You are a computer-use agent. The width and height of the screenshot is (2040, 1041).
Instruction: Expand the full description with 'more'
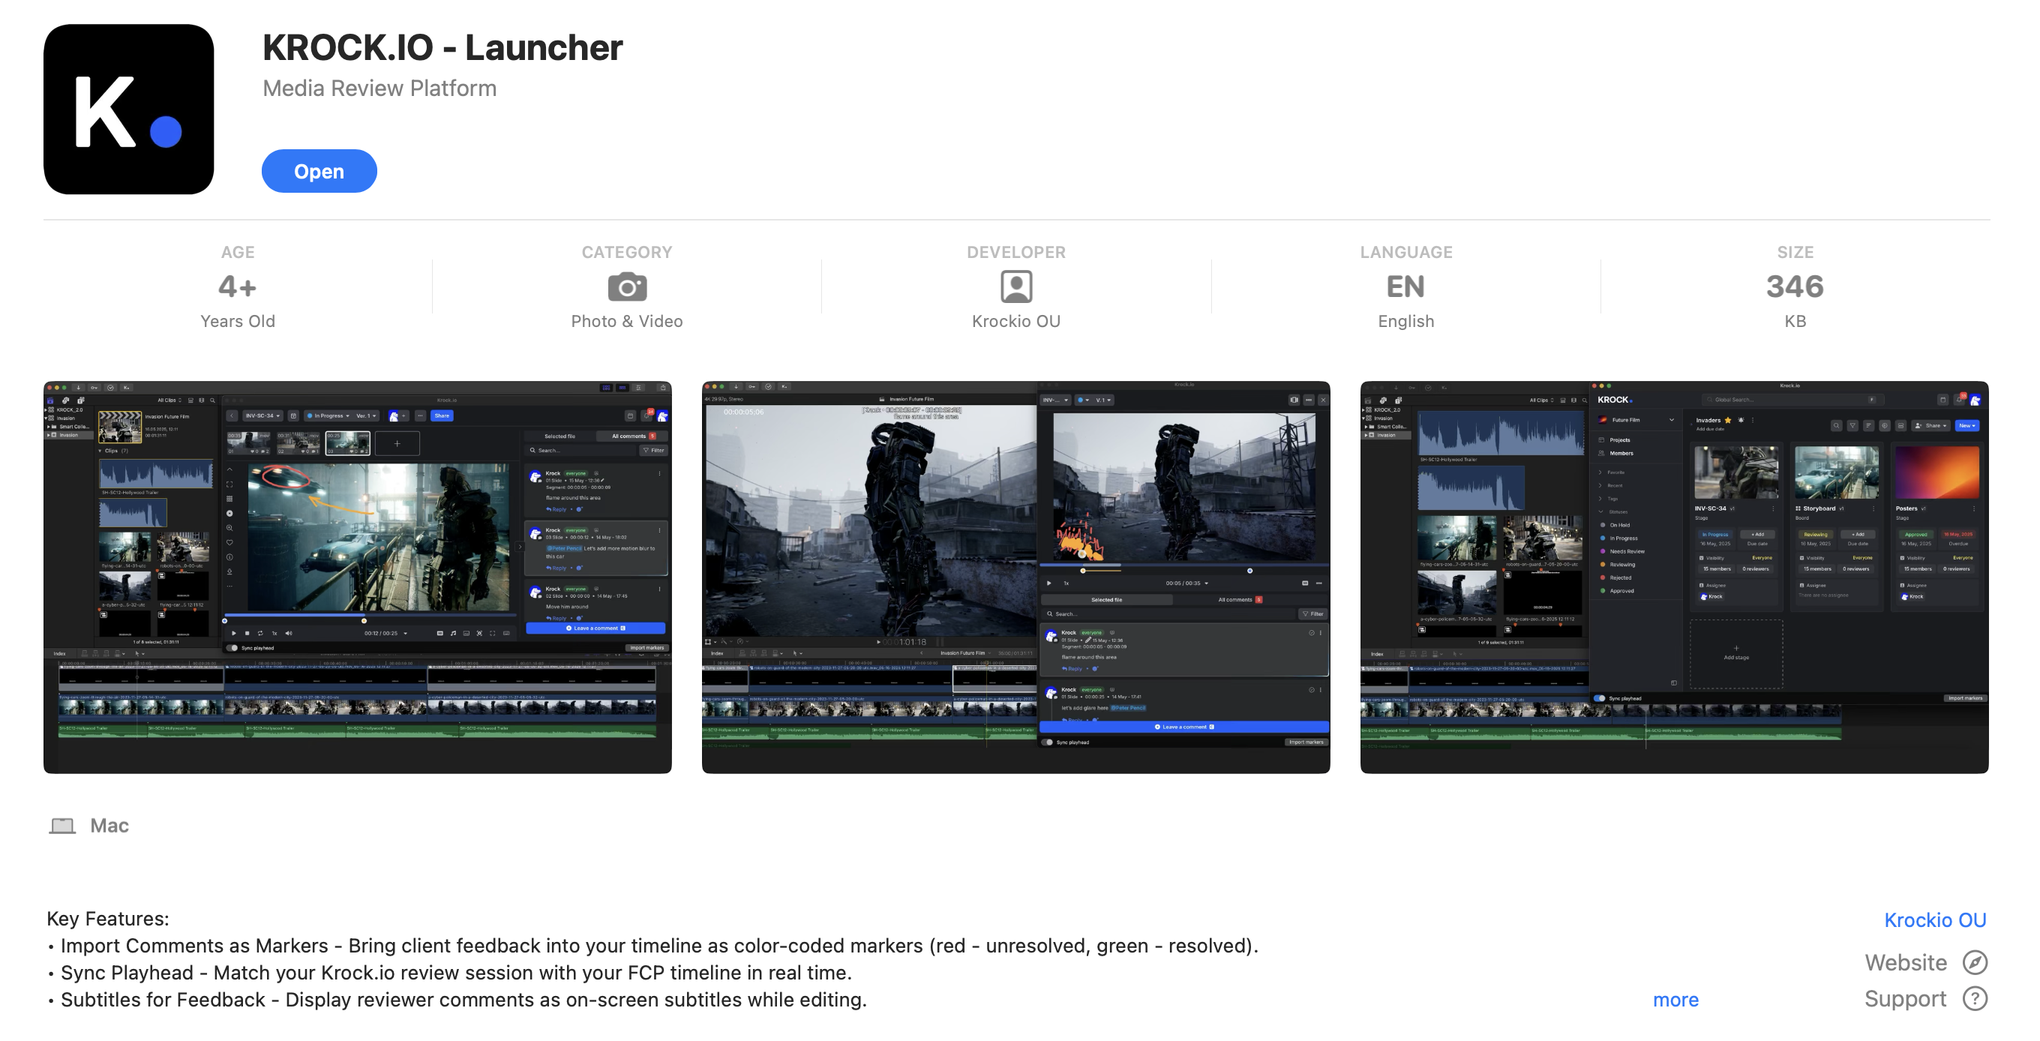click(1675, 1000)
